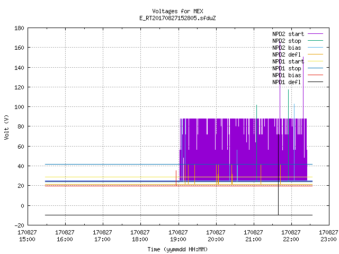Click the 180 y-axis tick label

(x=19, y=28)
